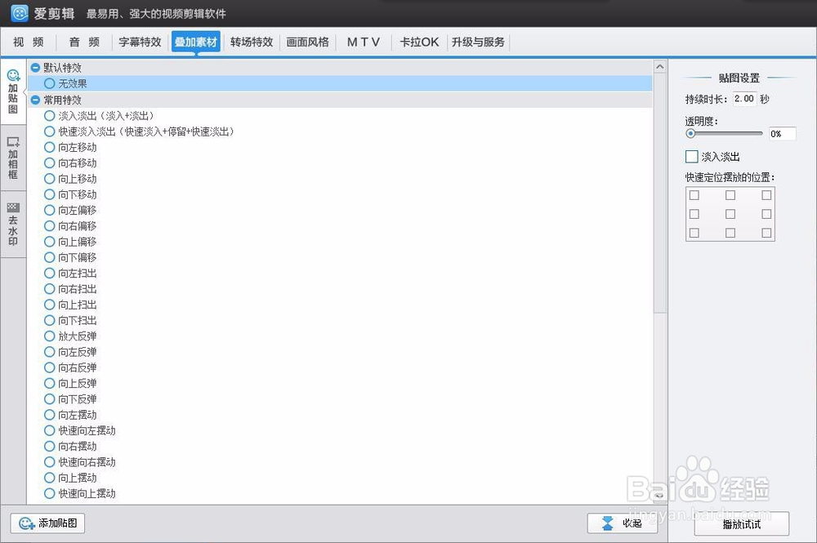This screenshot has height=543, width=817.
Task: Set sticker position to bottom-center
Action: pyautogui.click(x=730, y=233)
